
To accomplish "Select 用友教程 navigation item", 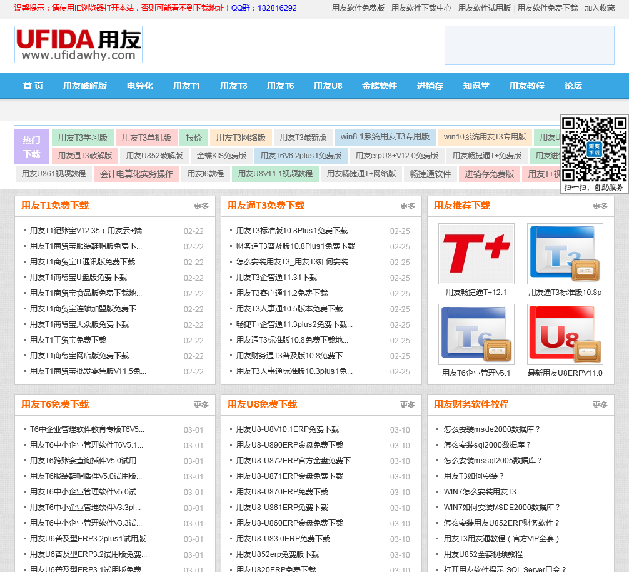I will coord(527,86).
